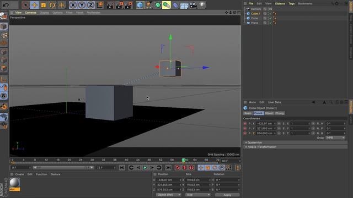353x198 pixels.
Task: Add a floor or environment object
Action: click(184, 5)
